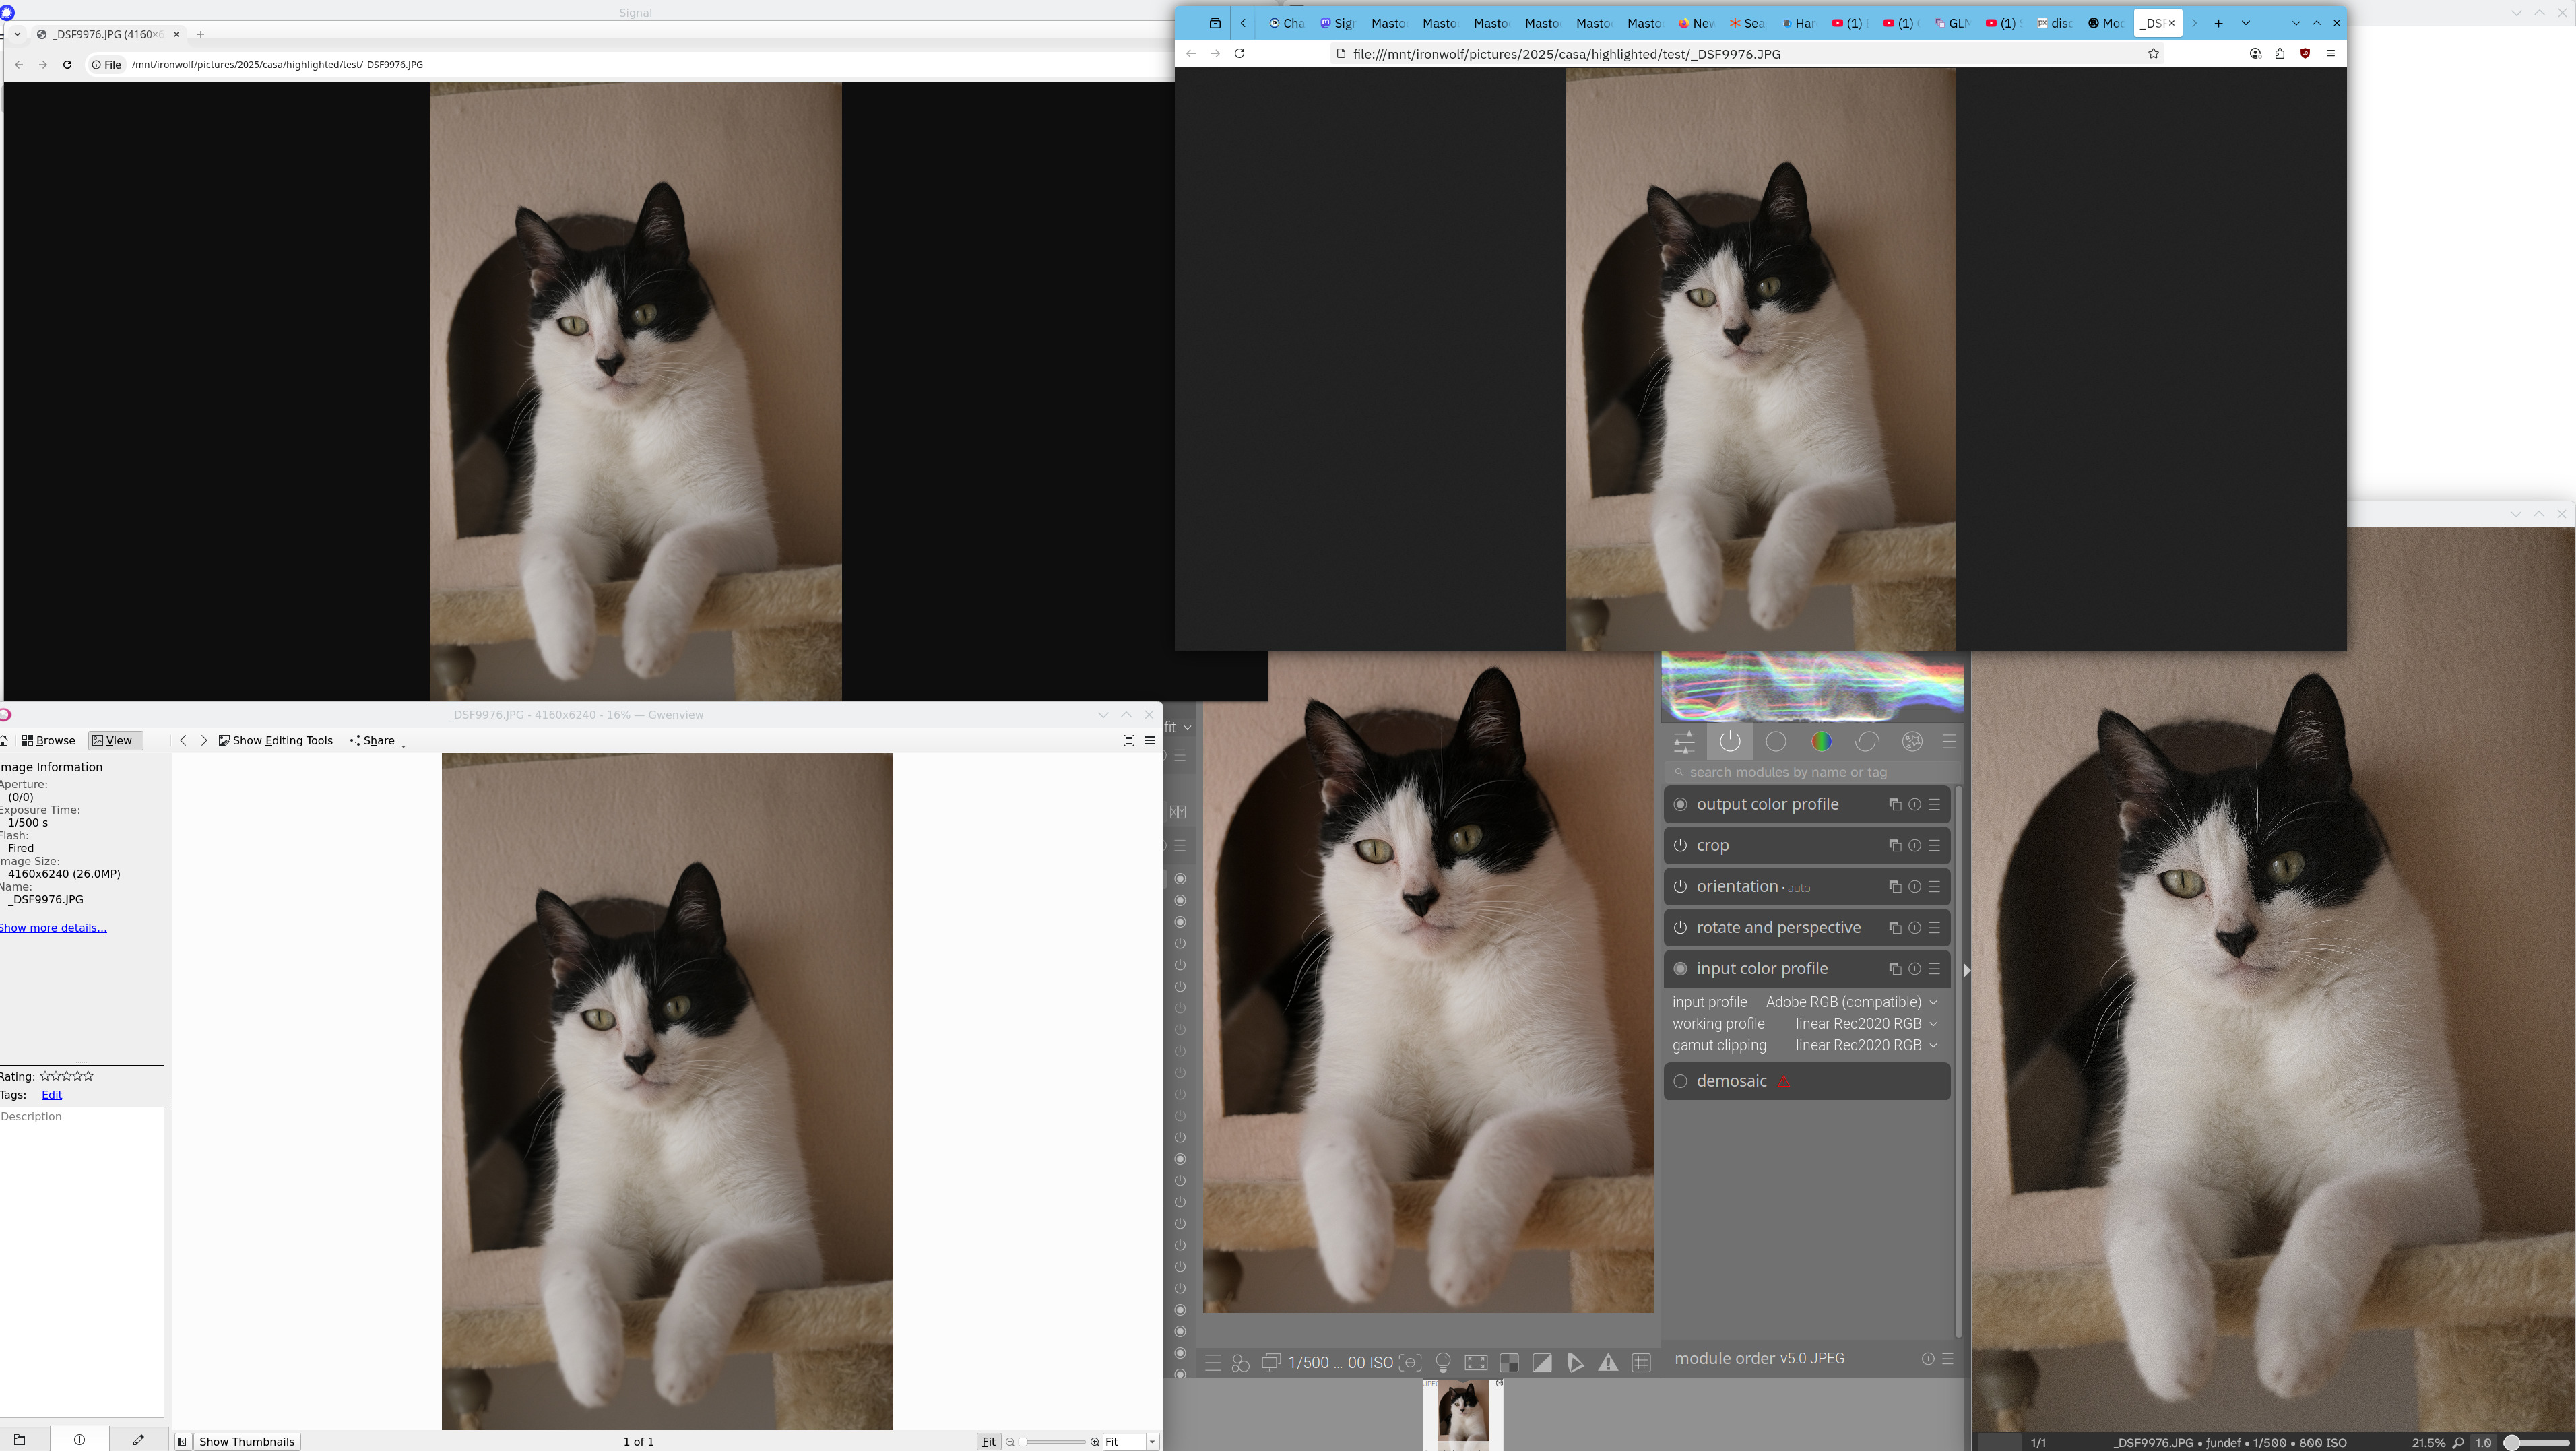
Task: Click the soft proofing diagonal square icon
Action: point(1542,1362)
